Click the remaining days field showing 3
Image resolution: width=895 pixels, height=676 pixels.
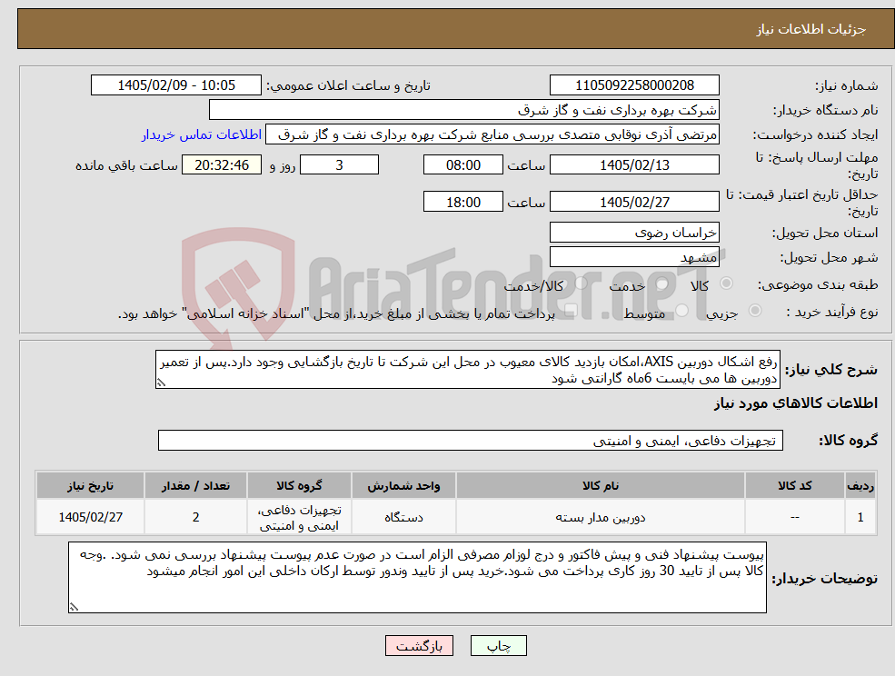pyautogui.click(x=339, y=165)
